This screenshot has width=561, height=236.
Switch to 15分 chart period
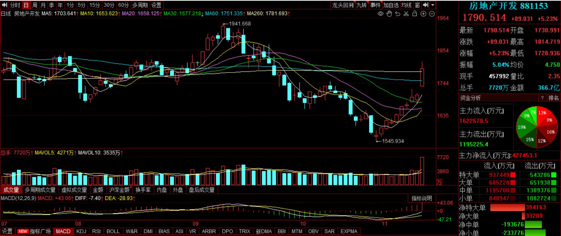[x=95, y=5]
